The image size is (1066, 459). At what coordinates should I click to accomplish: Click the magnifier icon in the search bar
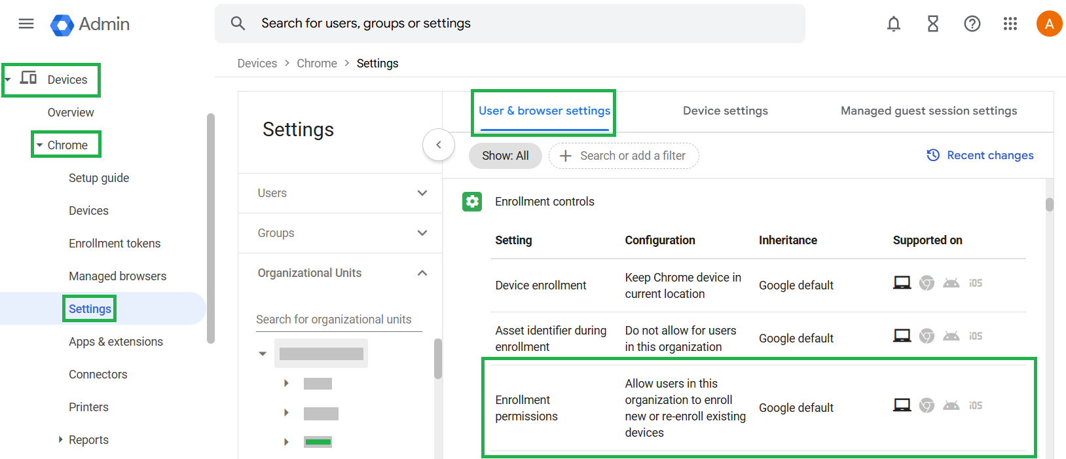tap(238, 24)
